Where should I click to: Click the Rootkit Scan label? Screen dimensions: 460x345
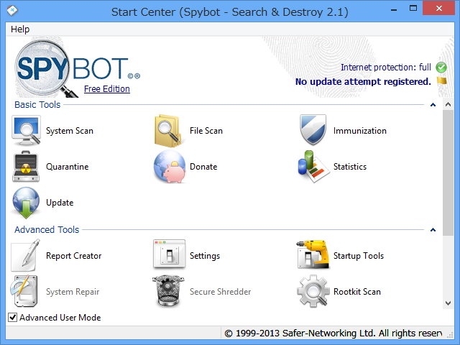(x=357, y=292)
